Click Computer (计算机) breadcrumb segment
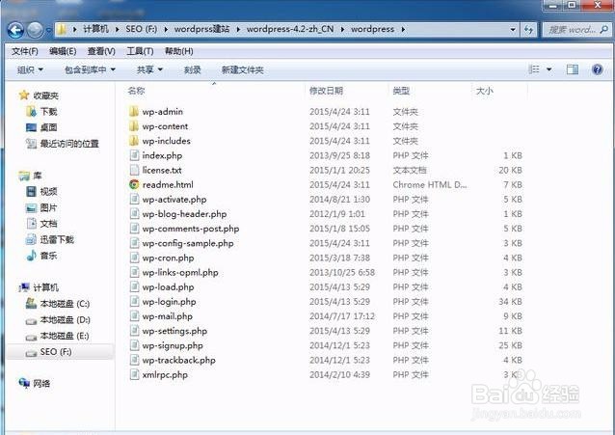This screenshot has width=615, height=435. tap(96, 29)
